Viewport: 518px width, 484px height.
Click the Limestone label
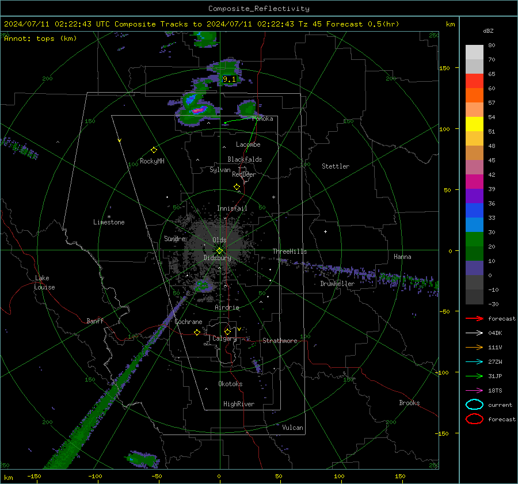(x=109, y=222)
